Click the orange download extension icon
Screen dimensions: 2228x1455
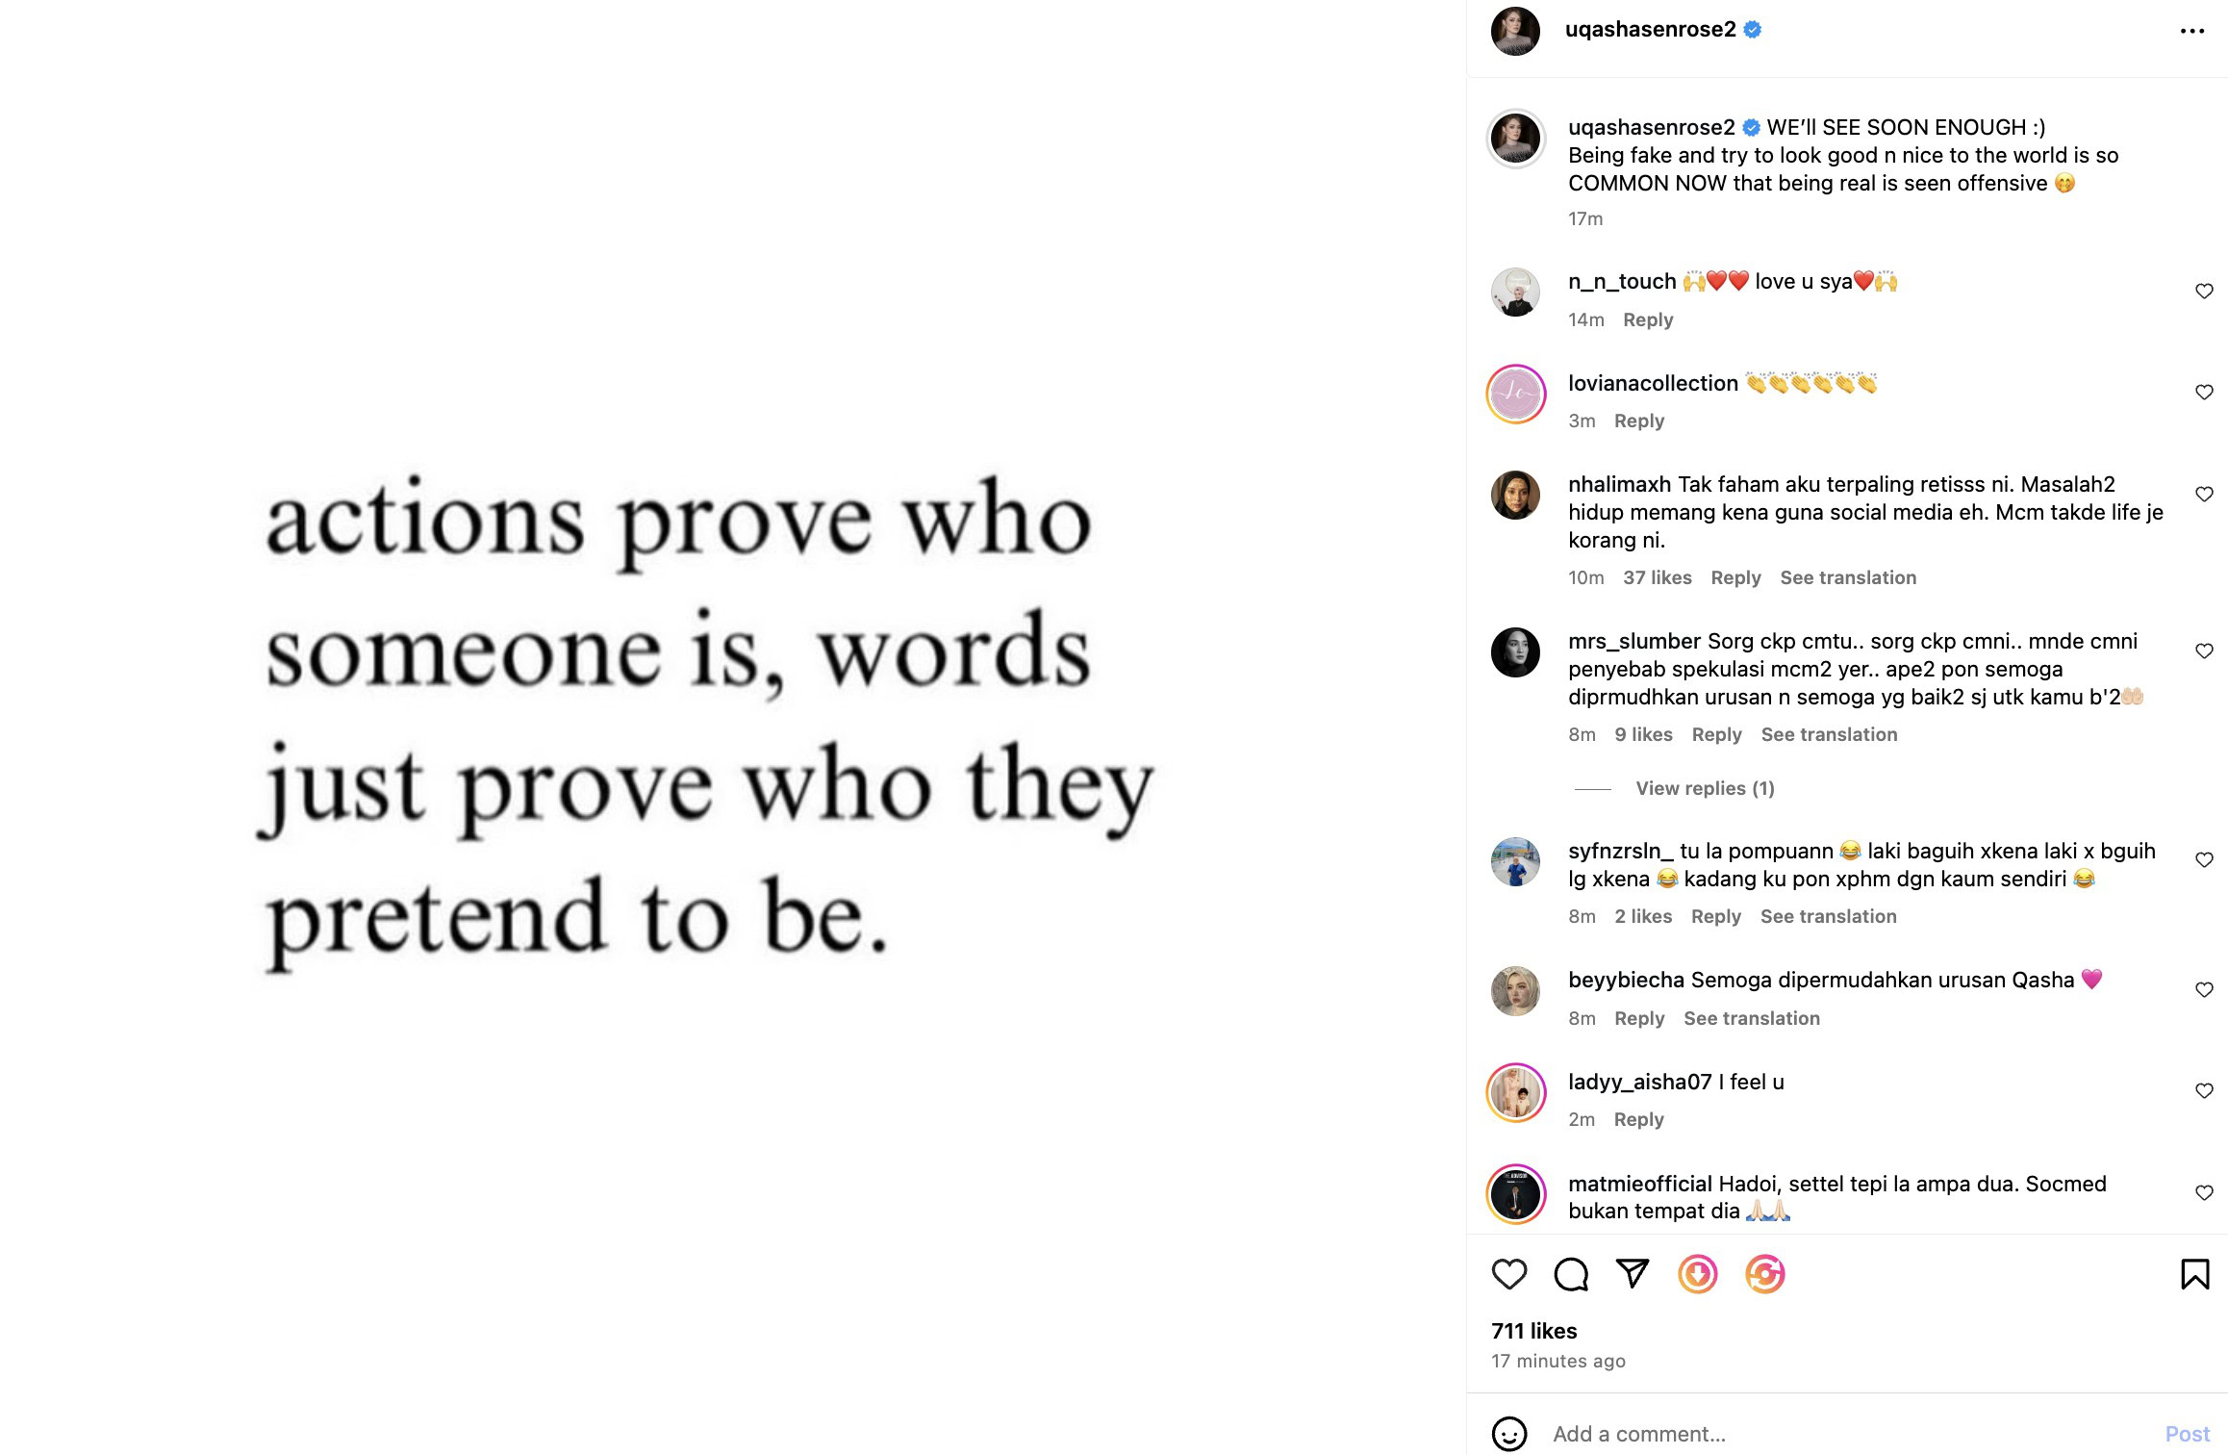(x=1697, y=1274)
